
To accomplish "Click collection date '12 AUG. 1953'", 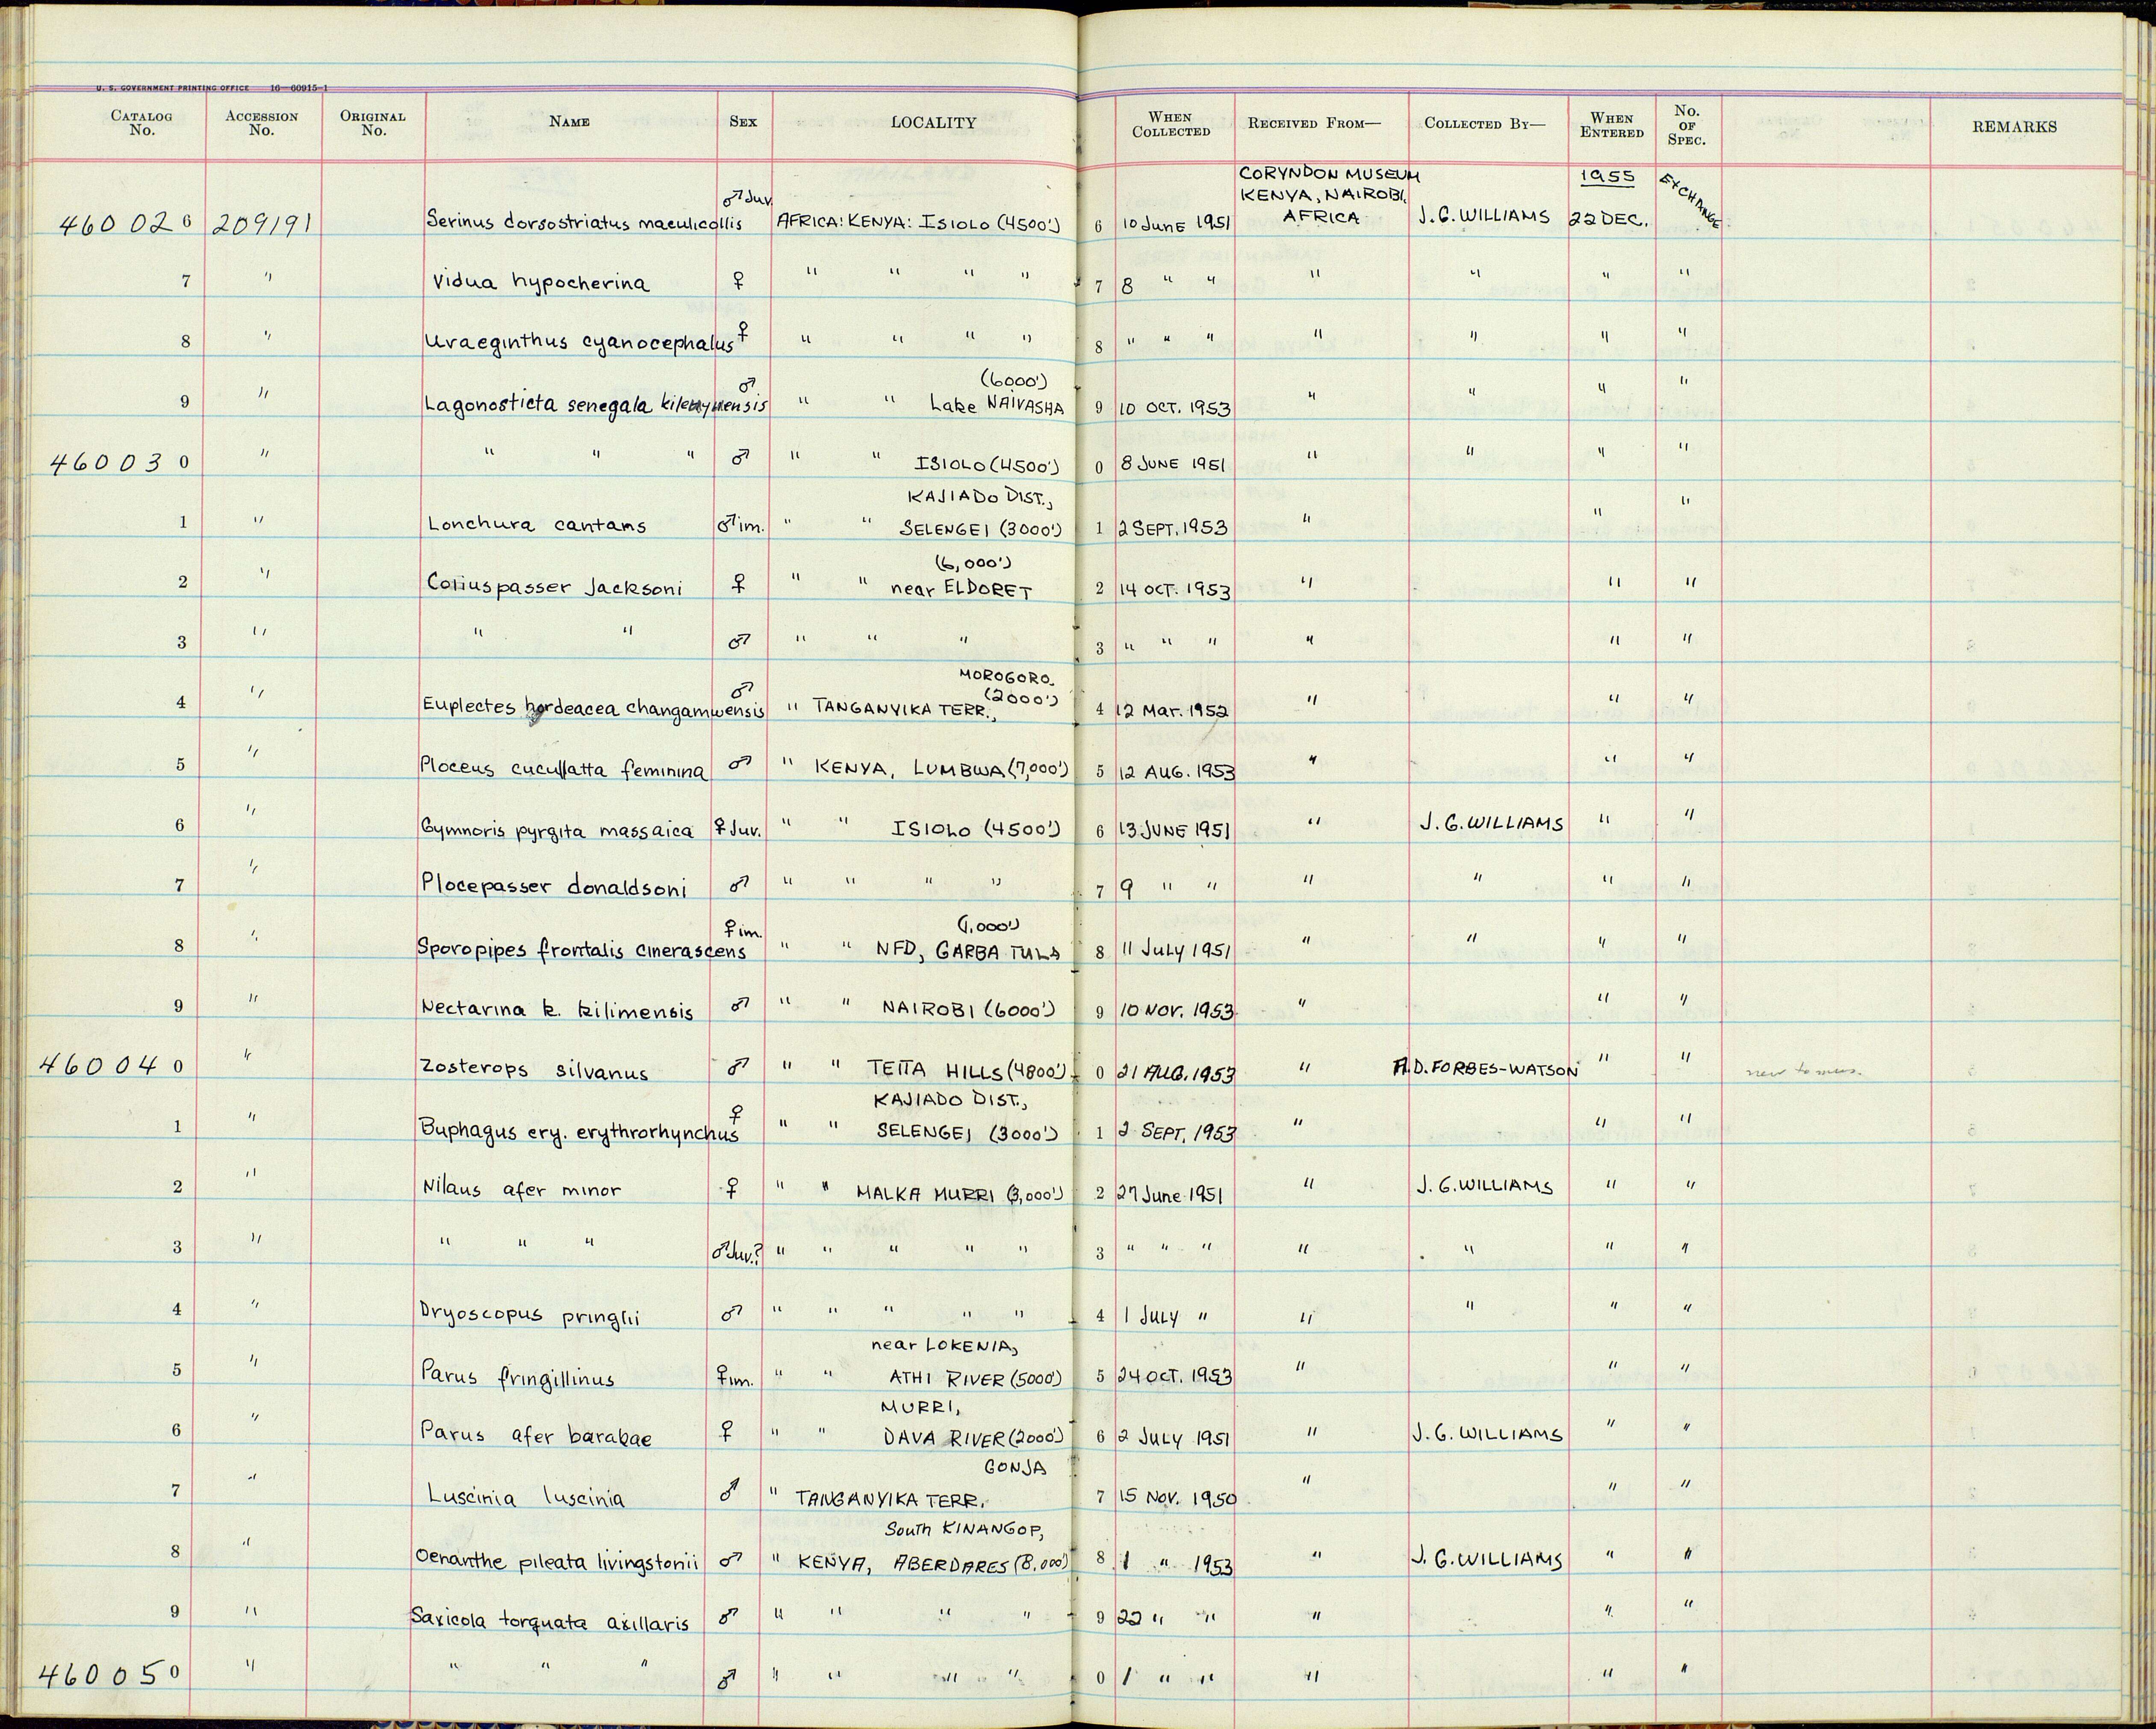I will [1177, 771].
